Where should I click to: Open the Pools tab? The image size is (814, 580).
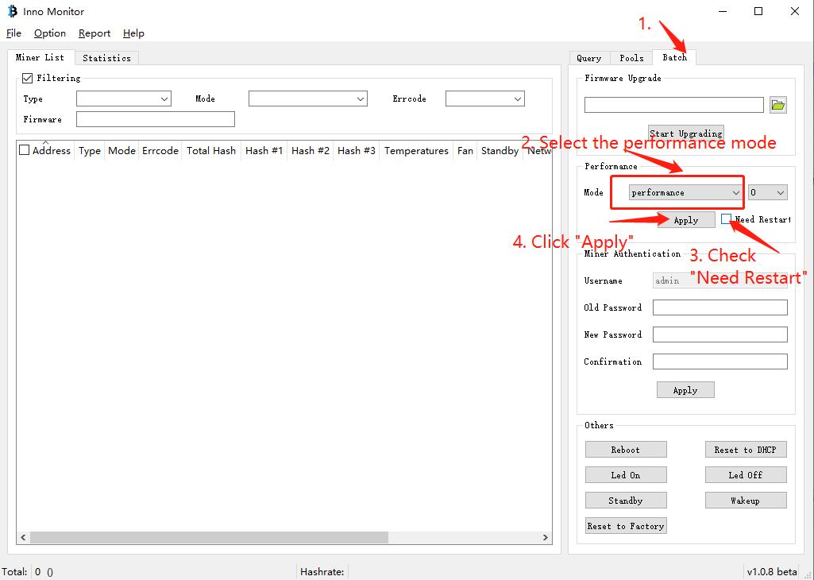(x=631, y=57)
